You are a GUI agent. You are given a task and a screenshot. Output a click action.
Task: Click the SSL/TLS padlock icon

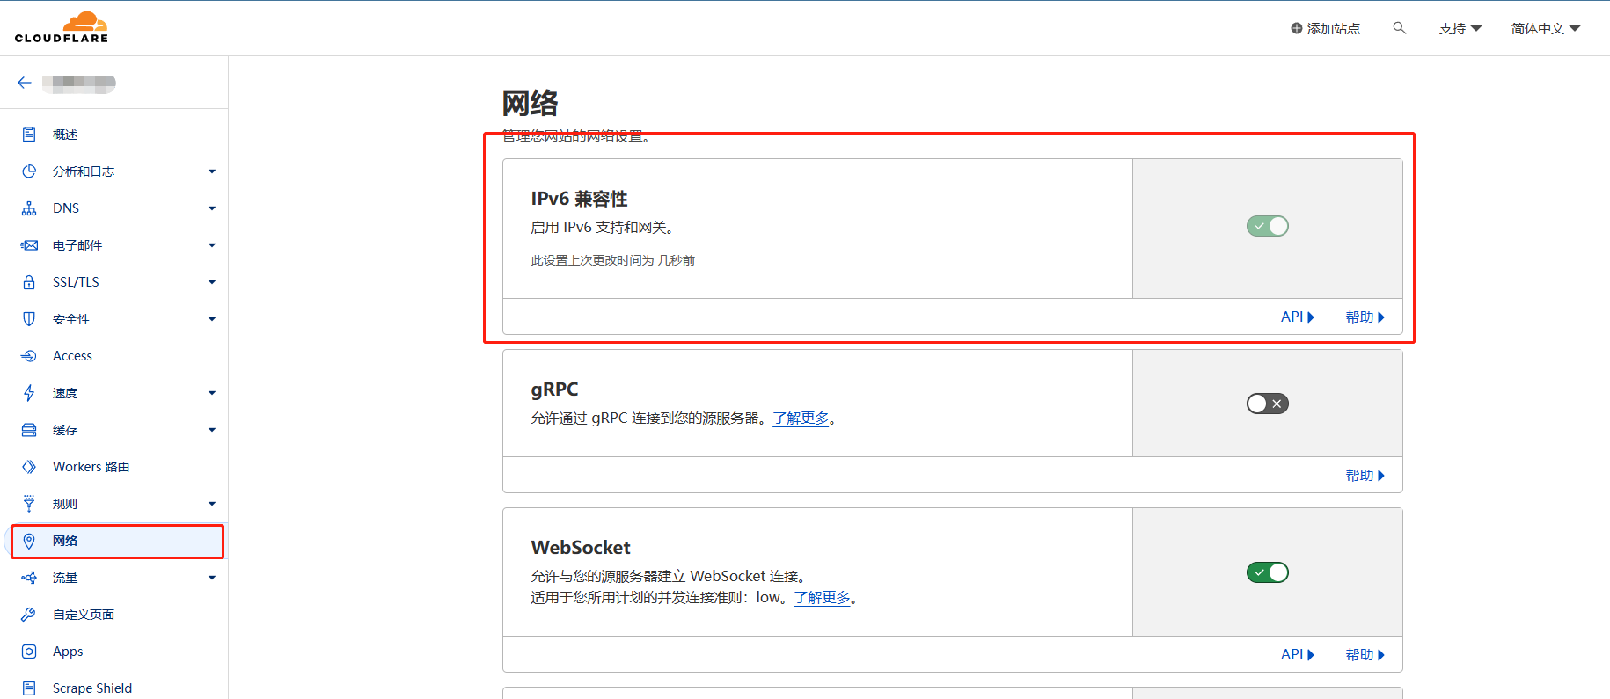pyautogui.click(x=29, y=282)
